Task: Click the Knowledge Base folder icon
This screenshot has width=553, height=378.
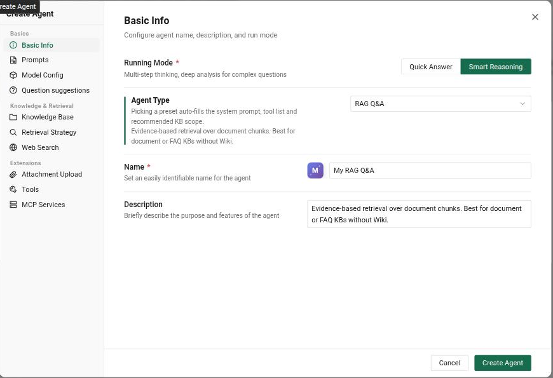Action: pyautogui.click(x=13, y=117)
